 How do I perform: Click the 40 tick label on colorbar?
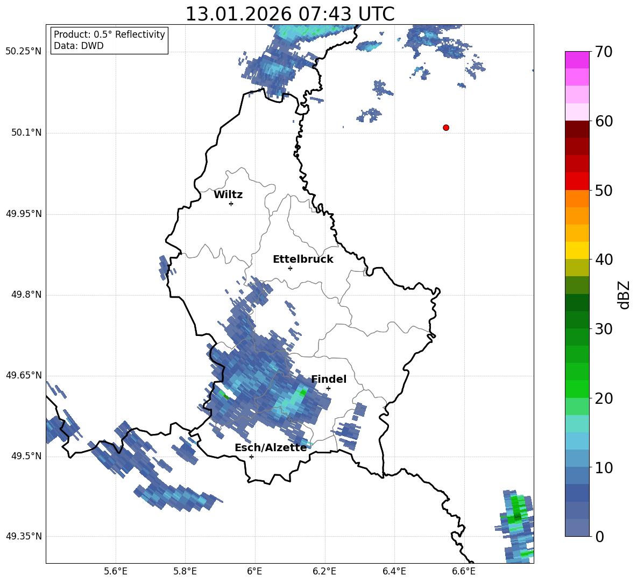tap(604, 260)
